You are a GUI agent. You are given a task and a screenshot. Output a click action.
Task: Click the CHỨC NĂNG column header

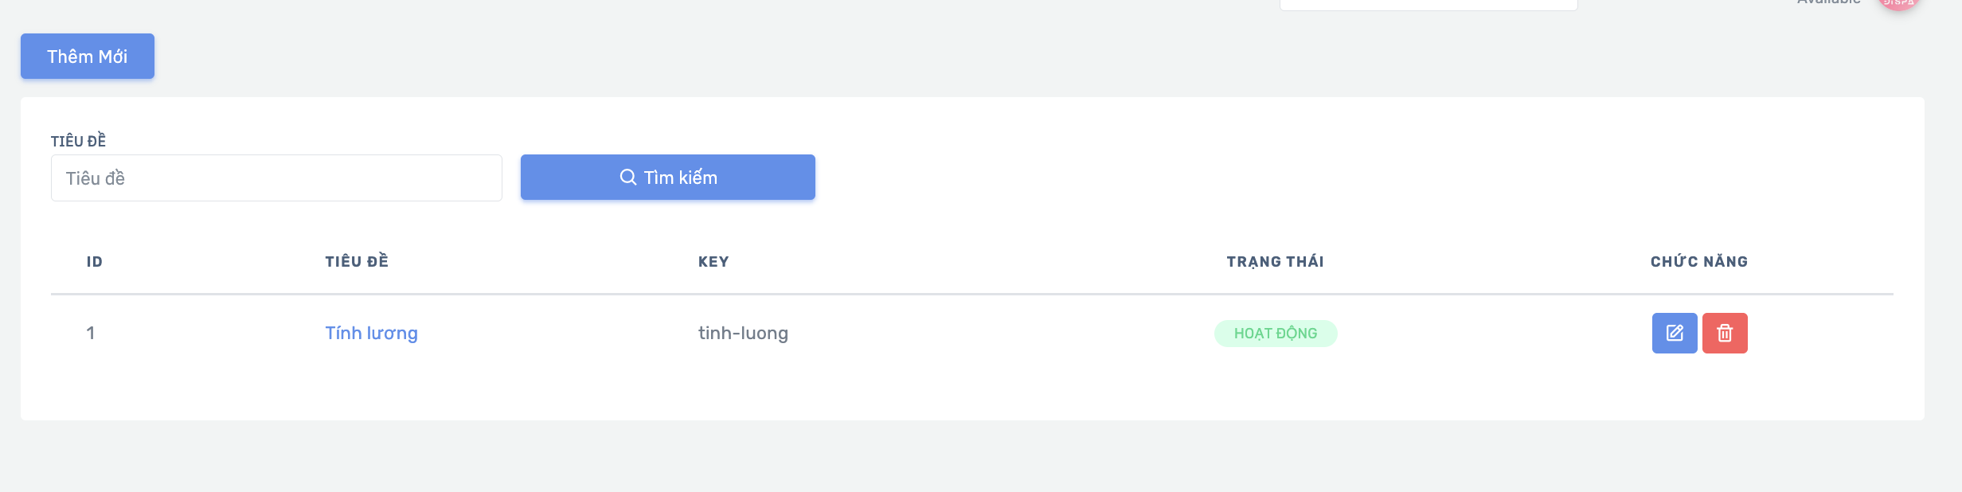(x=1699, y=262)
